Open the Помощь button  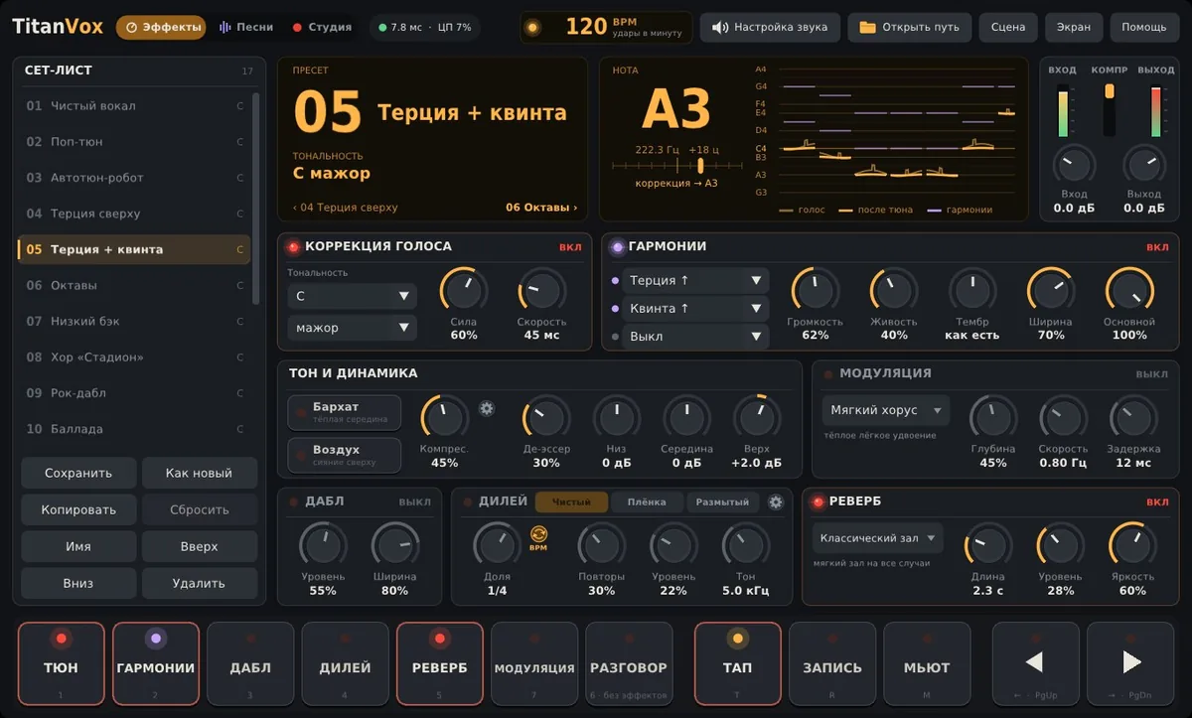[x=1144, y=28]
